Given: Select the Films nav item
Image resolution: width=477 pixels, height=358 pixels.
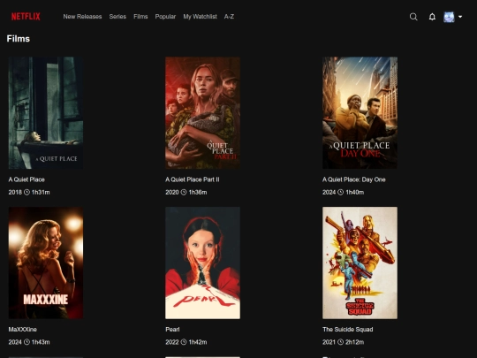Looking at the screenshot, I should pos(140,17).
